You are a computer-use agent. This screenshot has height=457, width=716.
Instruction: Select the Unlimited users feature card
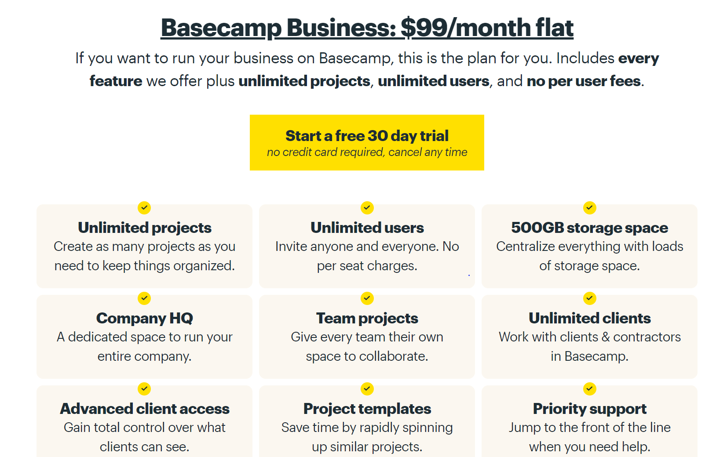click(367, 246)
